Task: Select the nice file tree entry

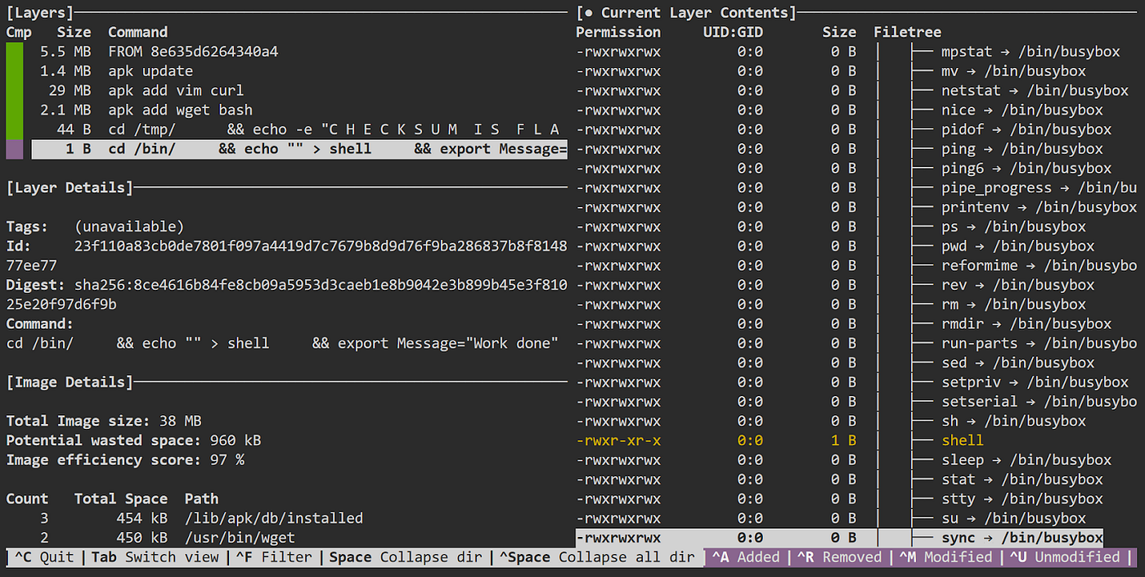Action: pos(1022,110)
